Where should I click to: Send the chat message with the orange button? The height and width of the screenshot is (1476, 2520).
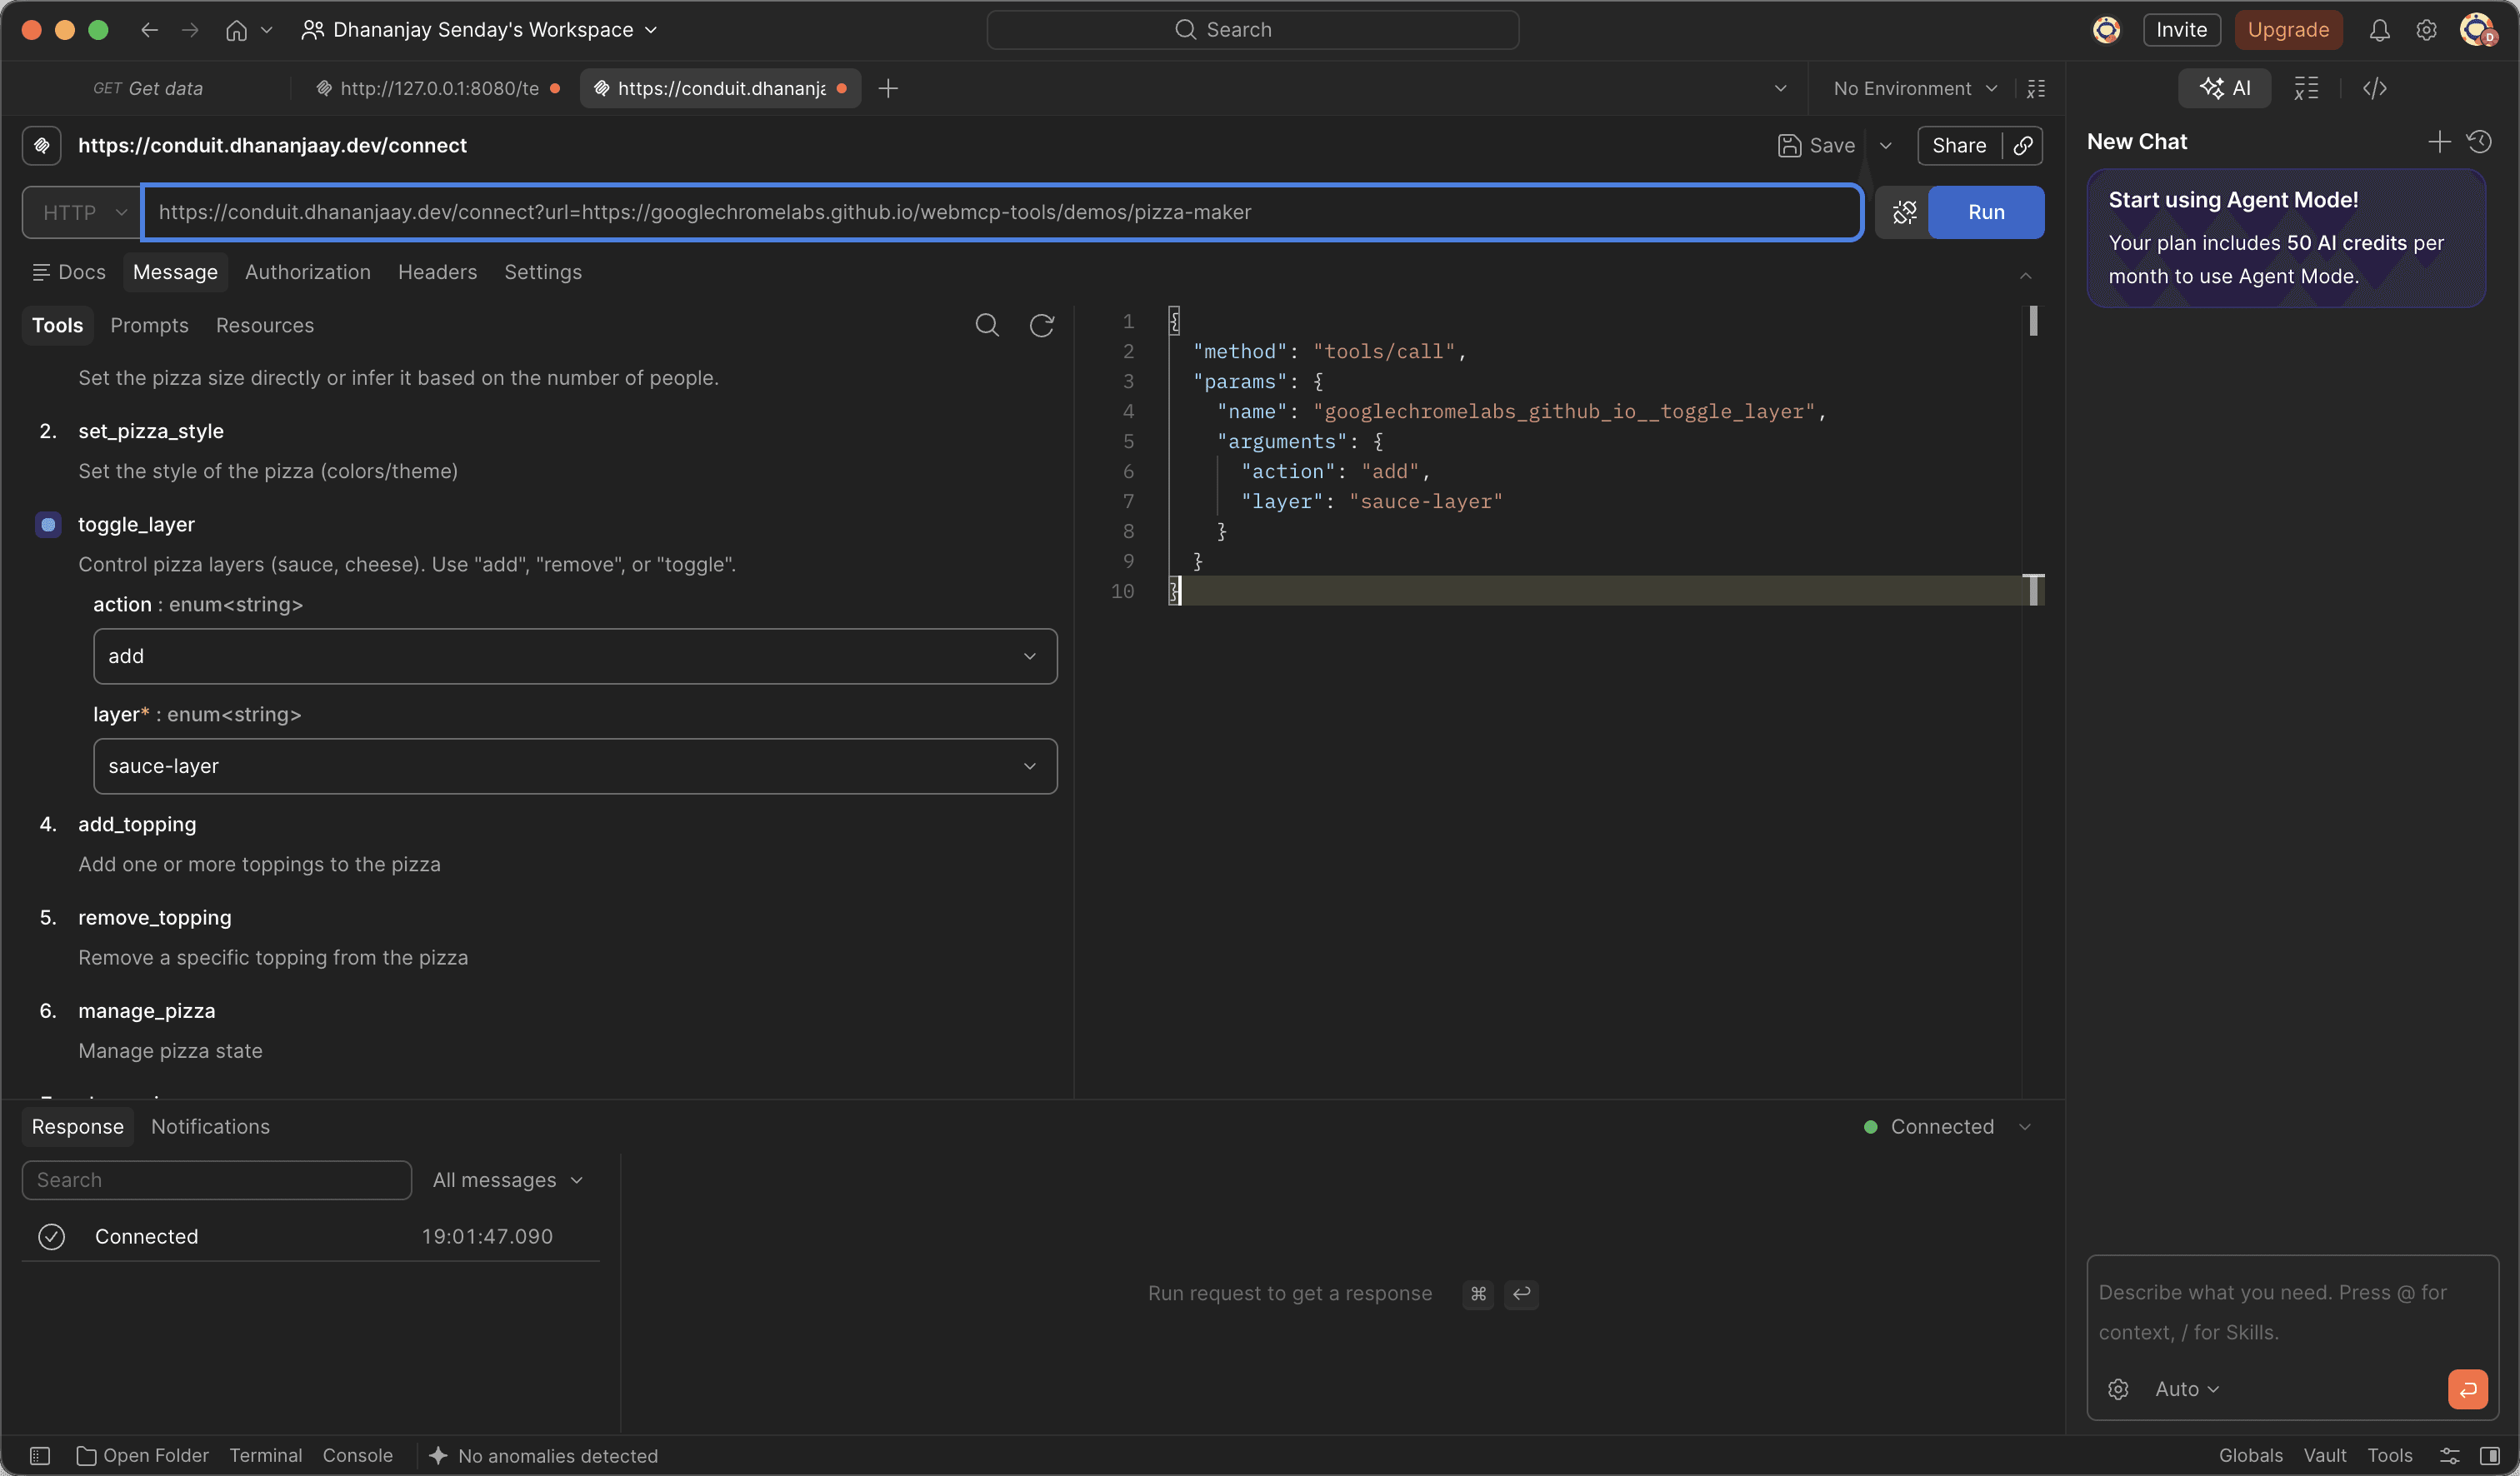[x=2467, y=1390]
